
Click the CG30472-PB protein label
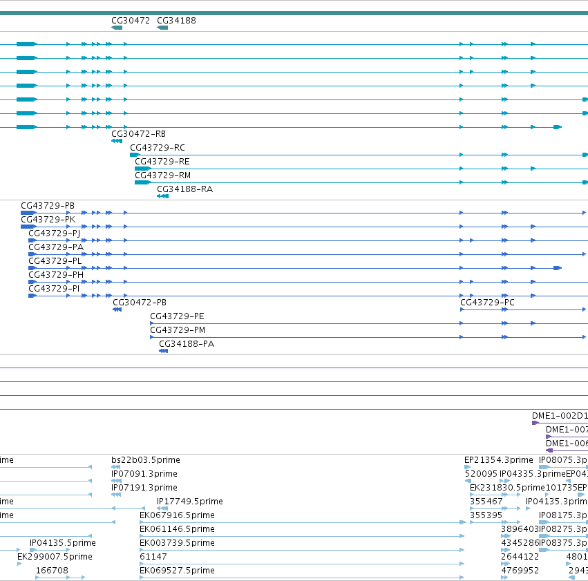[x=140, y=303]
